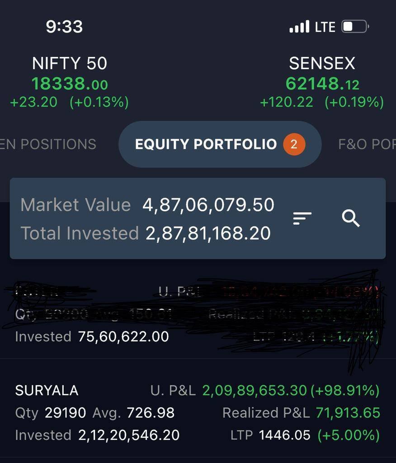Switch to the Equity Portfolio tab
The height and width of the screenshot is (463, 396).
pos(206,144)
